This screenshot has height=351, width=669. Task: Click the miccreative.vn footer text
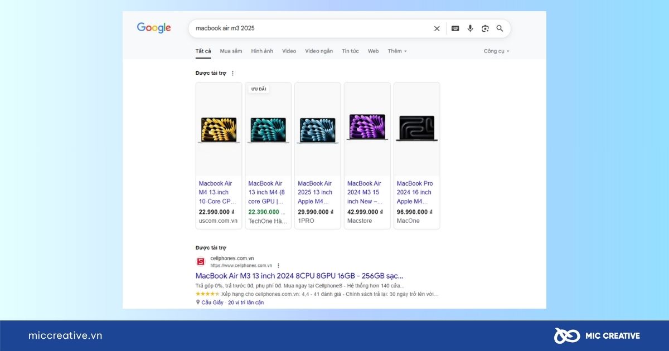(x=65, y=335)
